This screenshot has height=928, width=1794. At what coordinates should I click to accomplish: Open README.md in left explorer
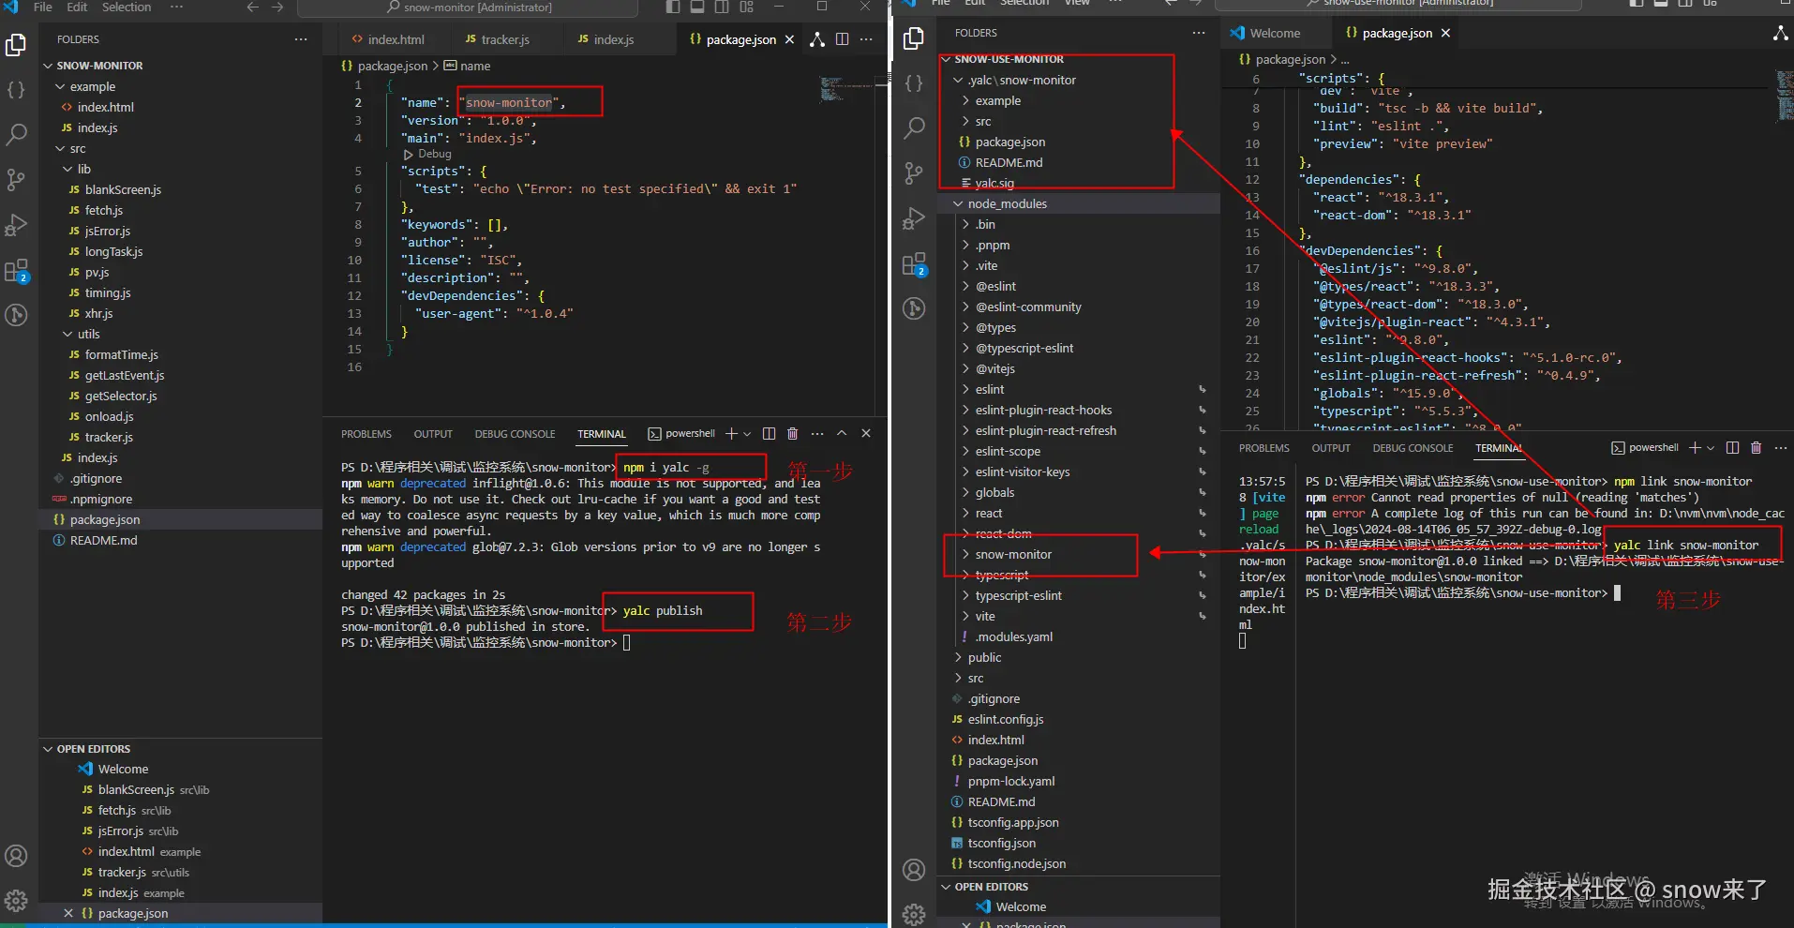[x=103, y=540]
